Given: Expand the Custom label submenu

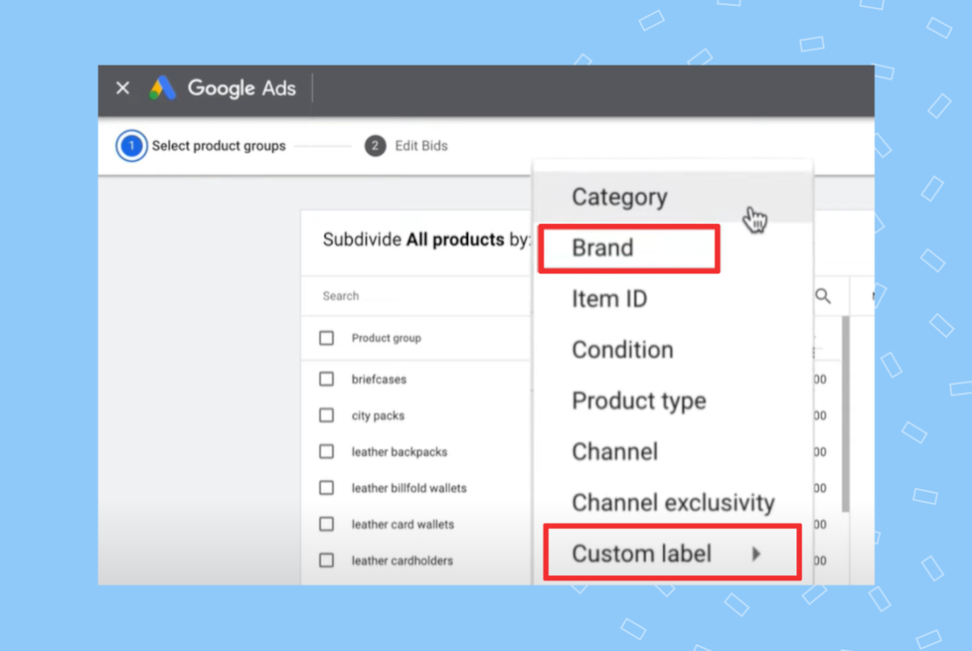Looking at the screenshot, I should pos(673,553).
